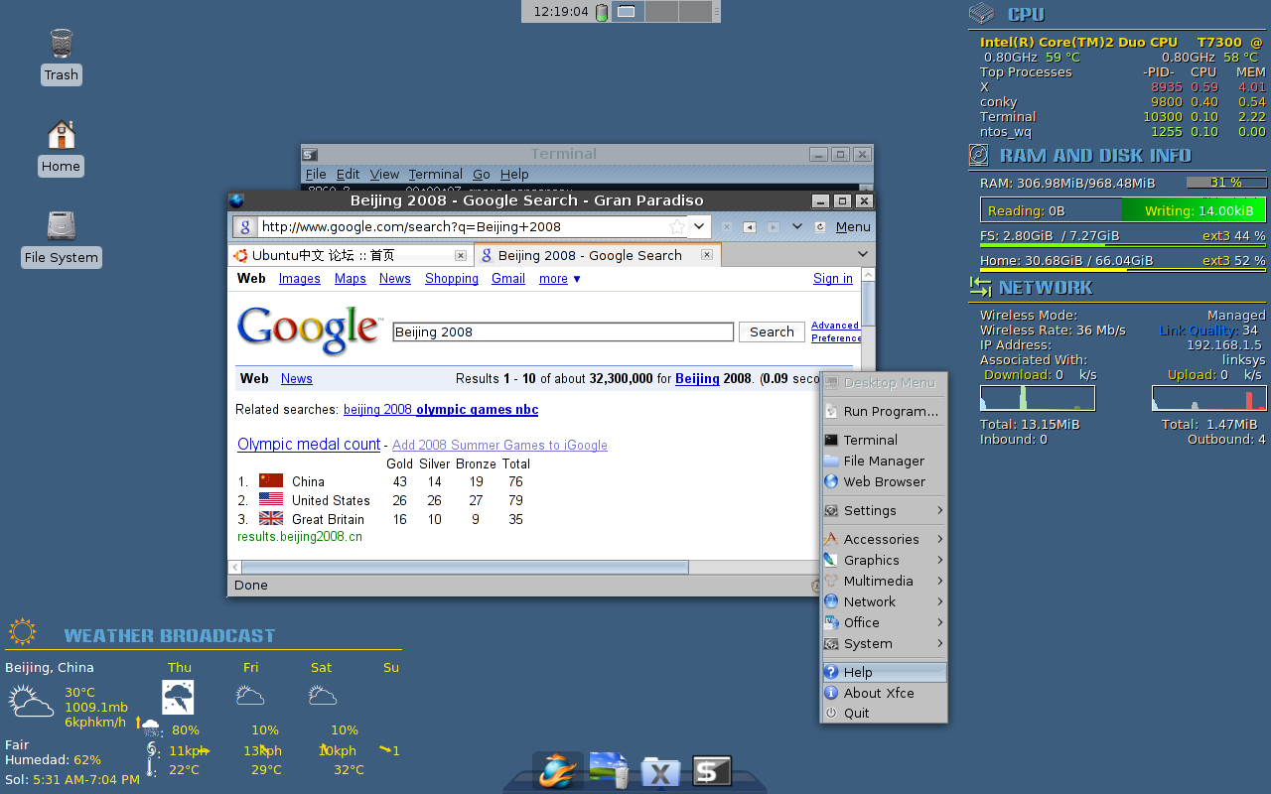1271x794 pixels.
Task: Click the Web Browser globe icon in menu
Action: point(832,481)
